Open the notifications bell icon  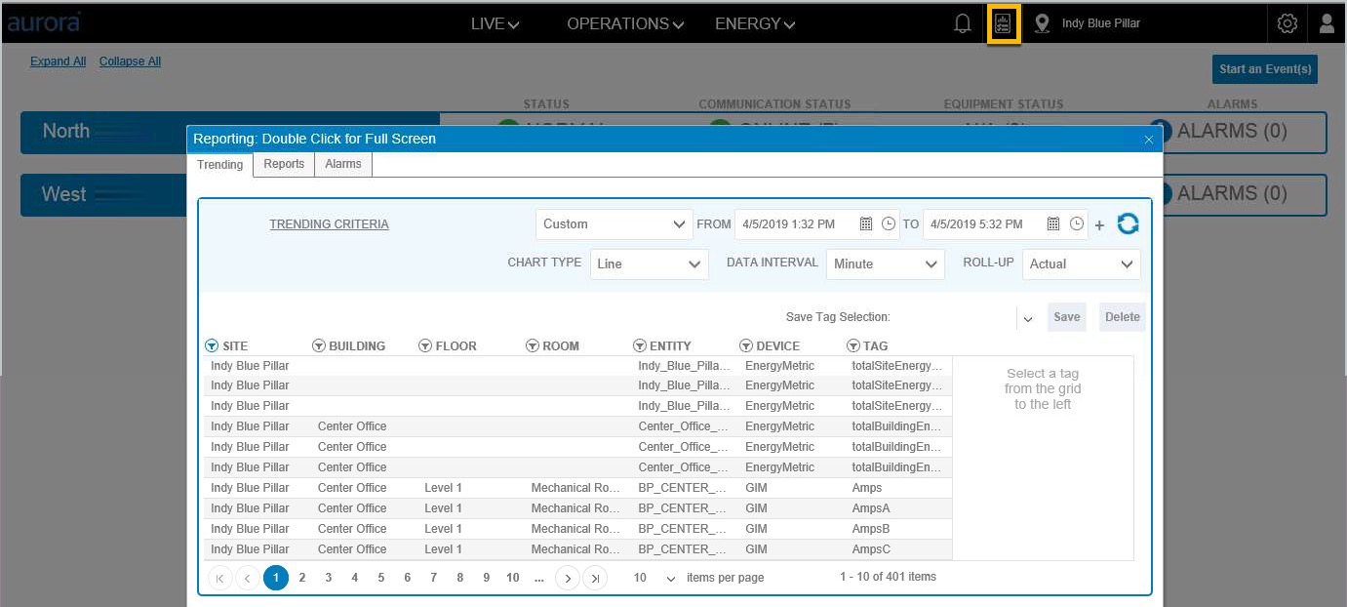tap(963, 24)
